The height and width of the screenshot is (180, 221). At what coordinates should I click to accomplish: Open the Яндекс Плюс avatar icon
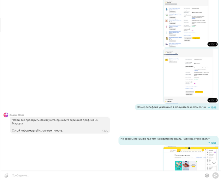coord(6,115)
